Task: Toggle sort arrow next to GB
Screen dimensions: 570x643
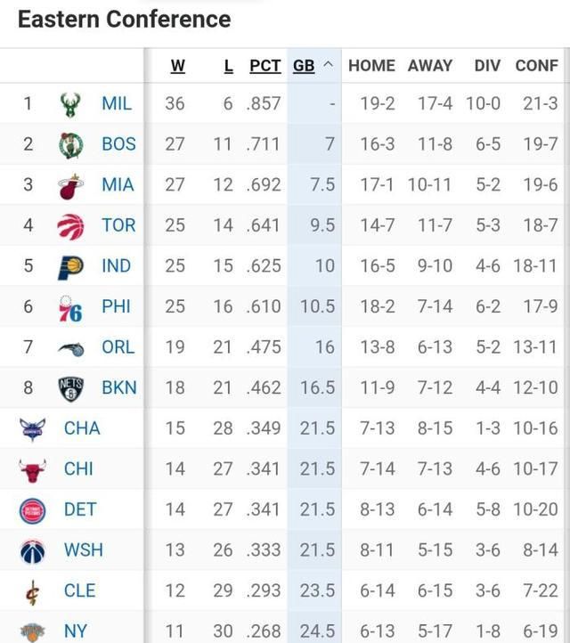Action: pos(328,65)
